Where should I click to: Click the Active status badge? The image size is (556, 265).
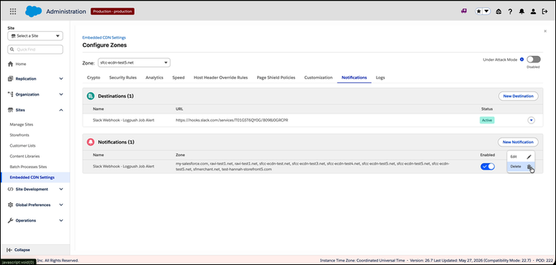(x=487, y=120)
